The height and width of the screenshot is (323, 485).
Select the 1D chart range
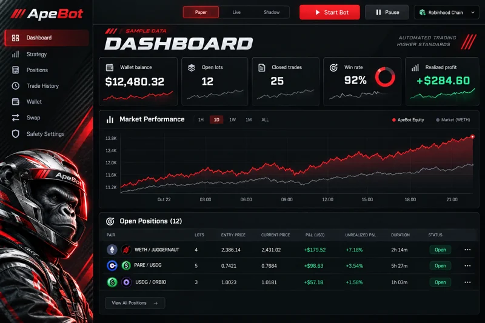(216, 119)
